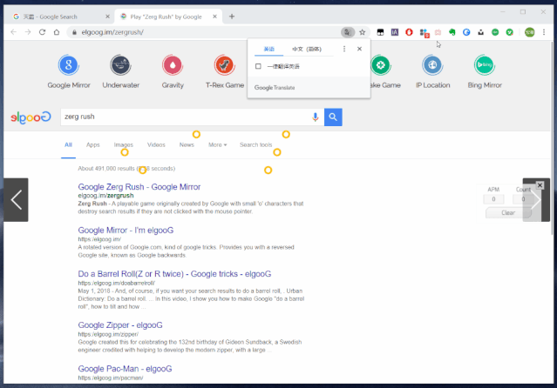Expand the More dropdown
557x388 pixels.
[217, 144]
